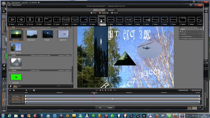Viewport: 210px width, 118px height.
Task: Expand the Stereoscopic settings section
Action: (191, 39)
